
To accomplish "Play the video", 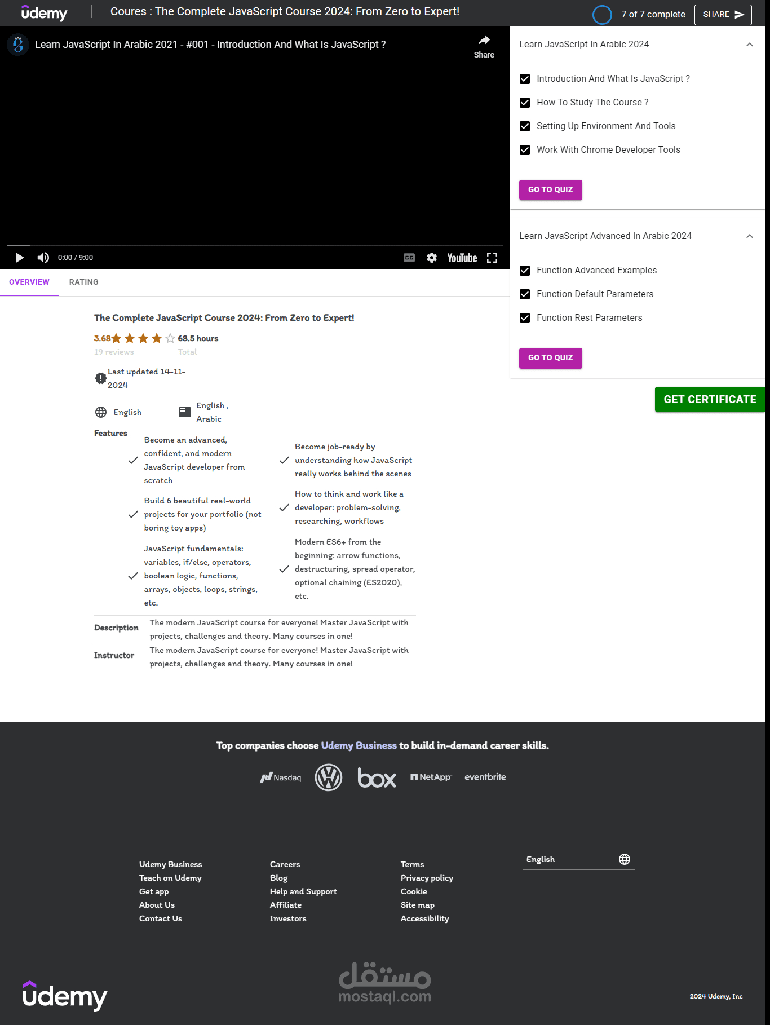I will click(x=19, y=258).
